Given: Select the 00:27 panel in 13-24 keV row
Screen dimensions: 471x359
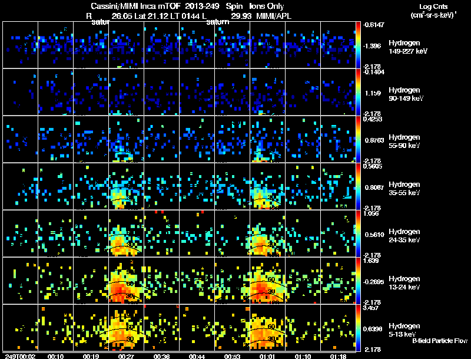Looking at the screenshot, I should [126, 281].
